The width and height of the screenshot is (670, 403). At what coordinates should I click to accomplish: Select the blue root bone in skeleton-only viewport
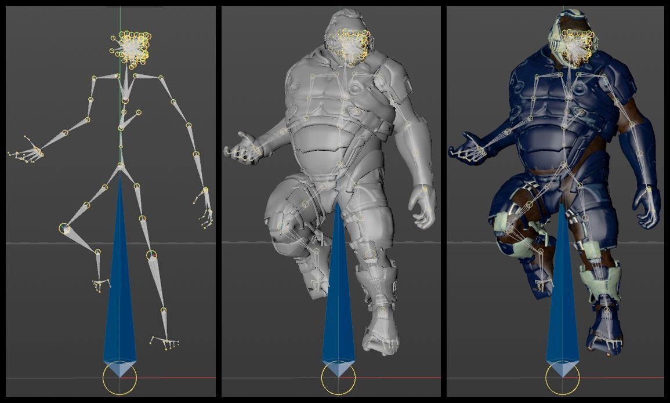pos(119,273)
